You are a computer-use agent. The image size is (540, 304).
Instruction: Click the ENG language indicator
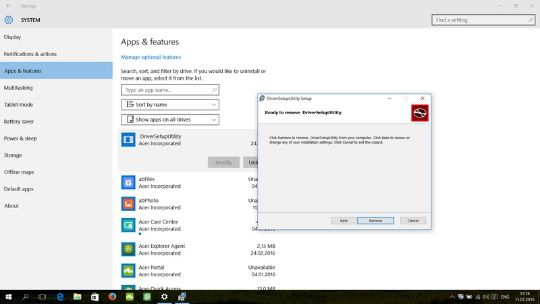pyautogui.click(x=505, y=297)
